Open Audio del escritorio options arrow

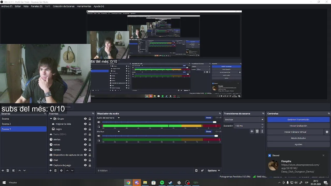click(x=119, y=118)
